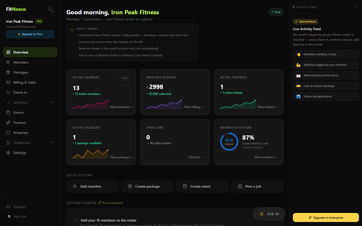The height and width of the screenshot is (226, 362).
Task: Click the Live status badge
Action: point(276,12)
